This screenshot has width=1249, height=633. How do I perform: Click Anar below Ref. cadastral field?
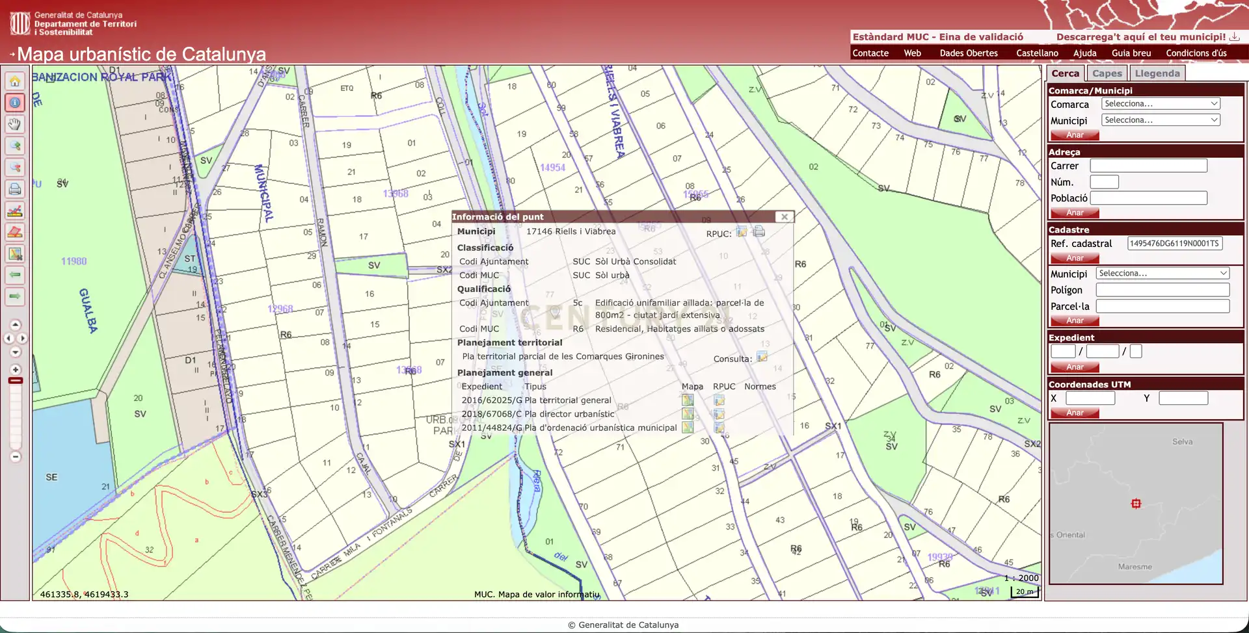(1075, 258)
